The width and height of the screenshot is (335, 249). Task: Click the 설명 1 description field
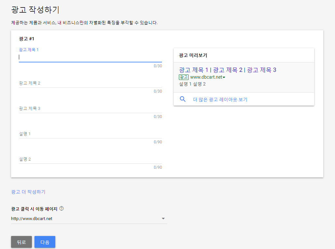[x=90, y=134]
